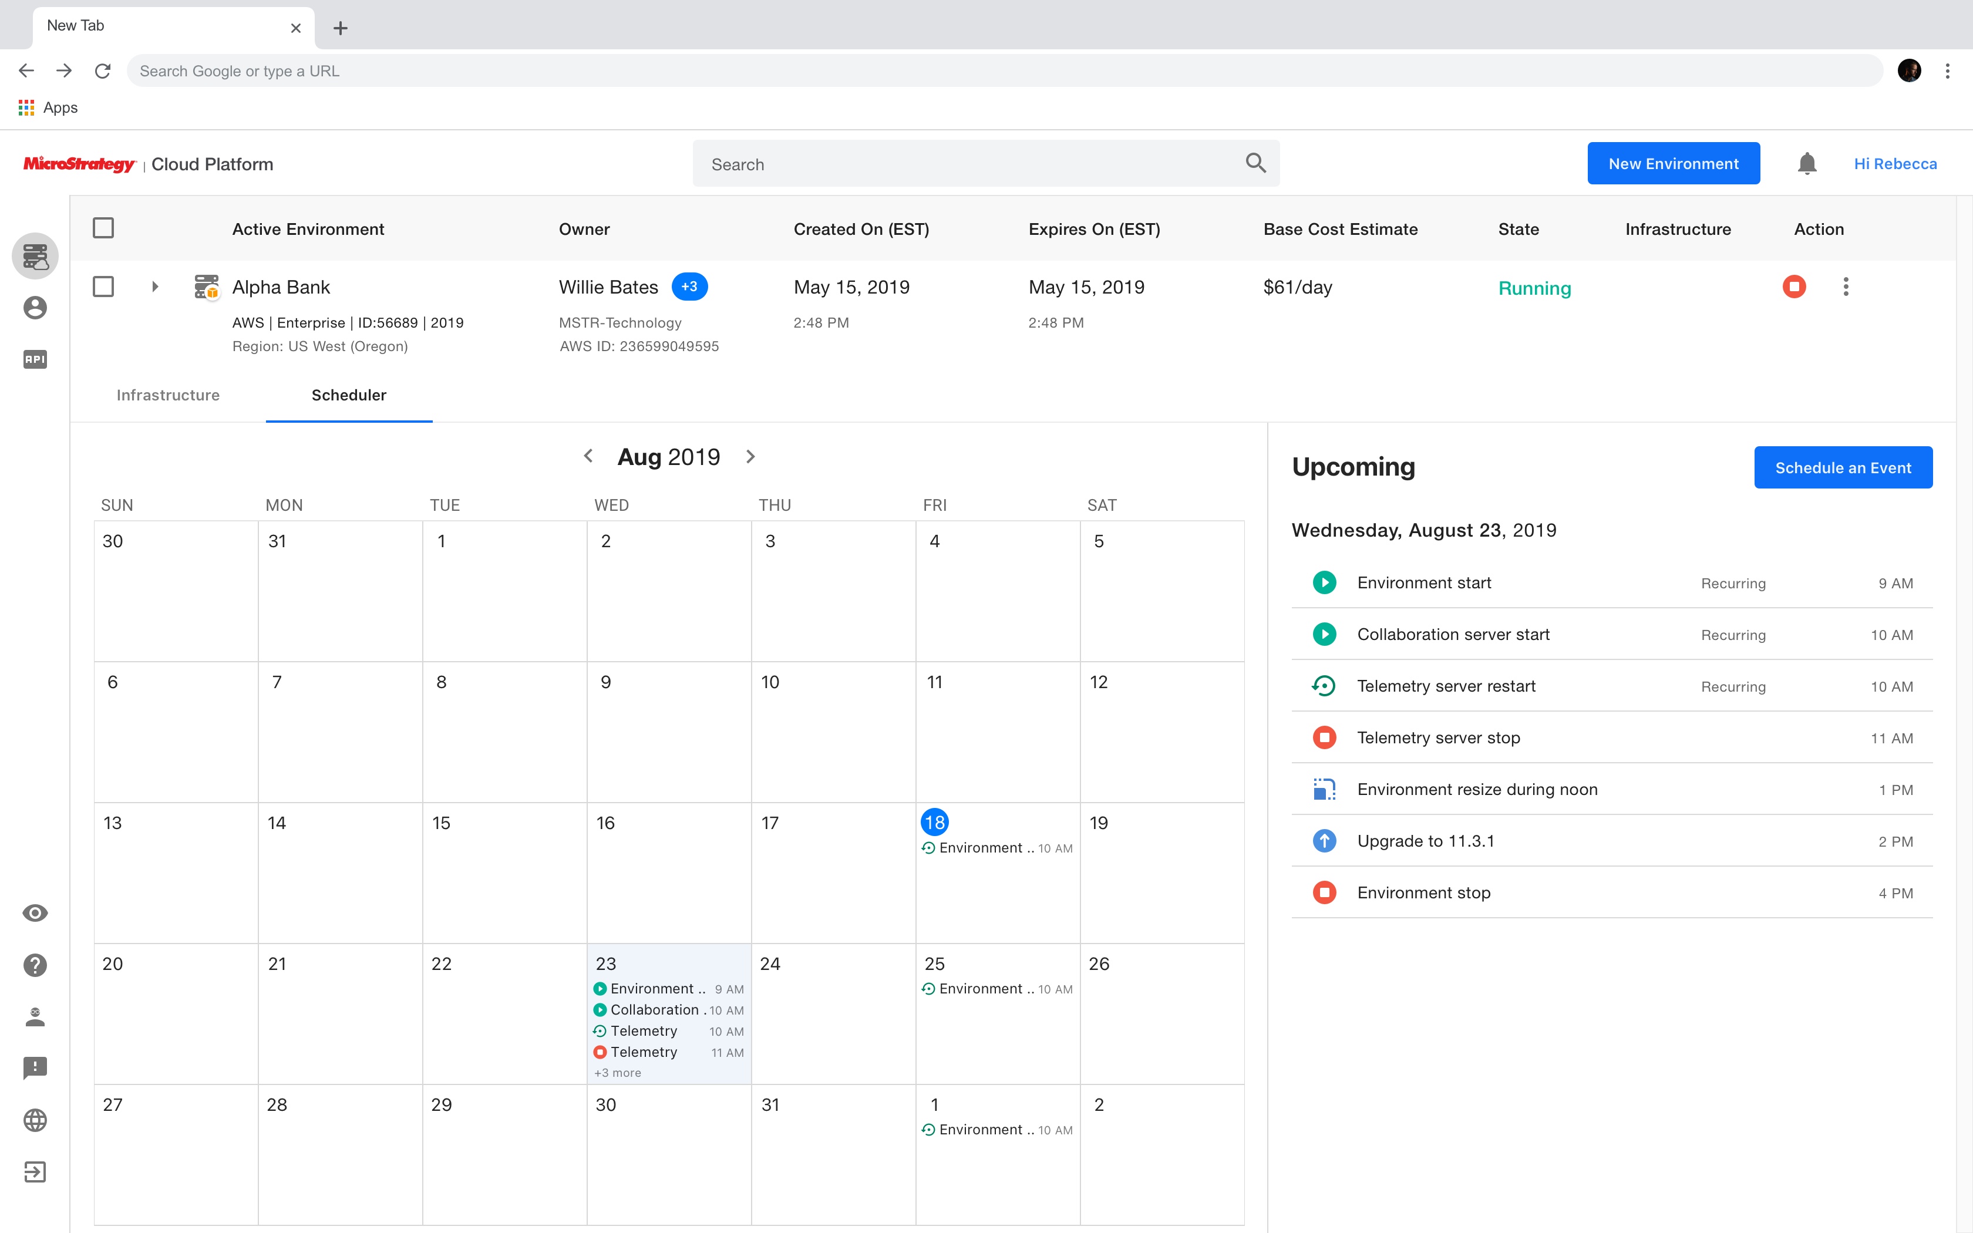The image size is (1973, 1233).
Task: Select the Scheduler tab
Action: pyautogui.click(x=349, y=395)
